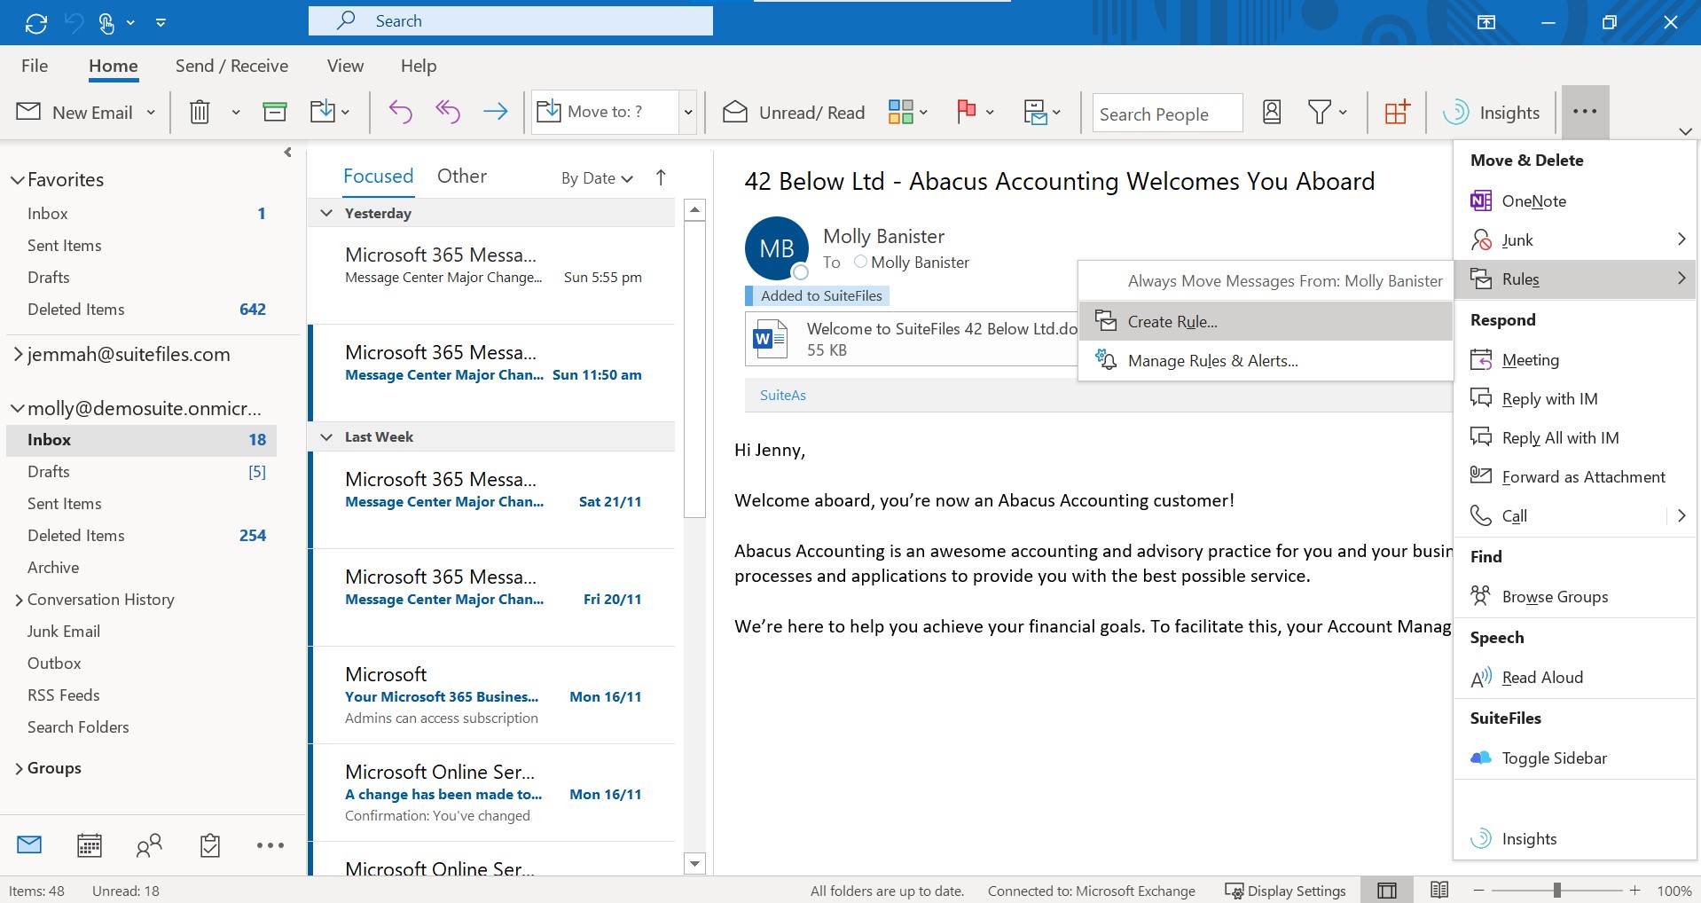Select Create Rule from the menu

1172,321
